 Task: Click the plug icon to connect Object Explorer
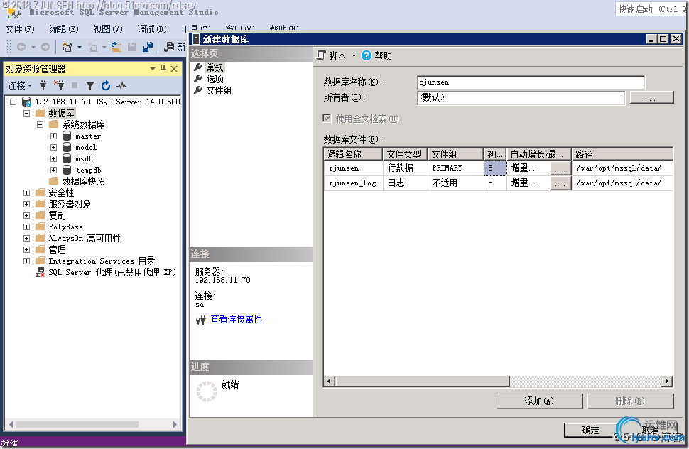pyautogui.click(x=43, y=85)
